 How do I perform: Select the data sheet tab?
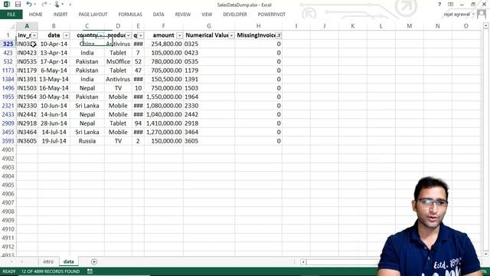click(x=68, y=261)
